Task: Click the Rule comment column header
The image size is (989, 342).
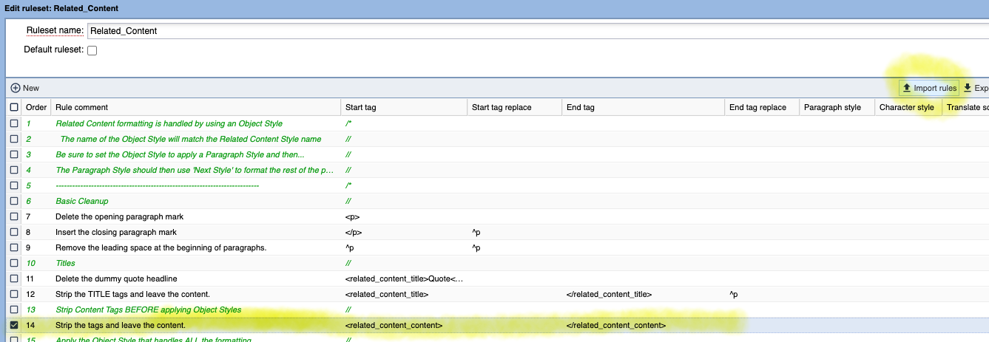Action: click(x=81, y=108)
